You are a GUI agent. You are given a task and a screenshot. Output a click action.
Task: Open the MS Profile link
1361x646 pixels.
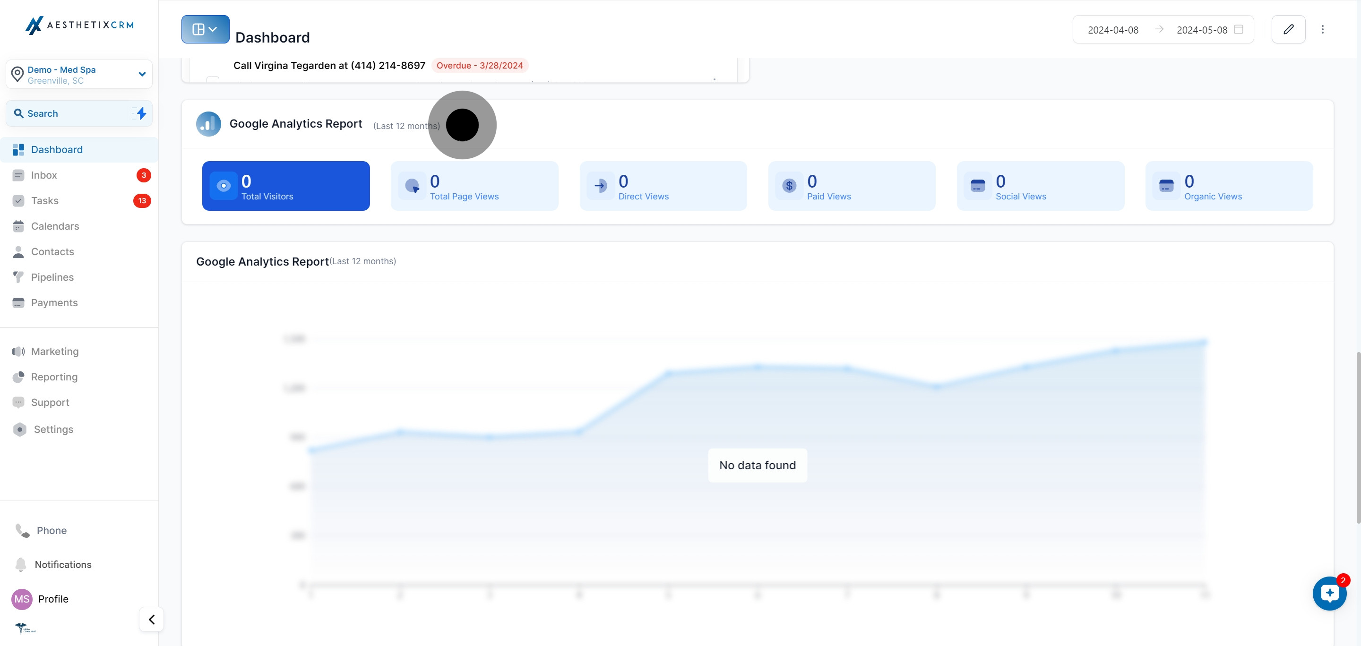[40, 598]
